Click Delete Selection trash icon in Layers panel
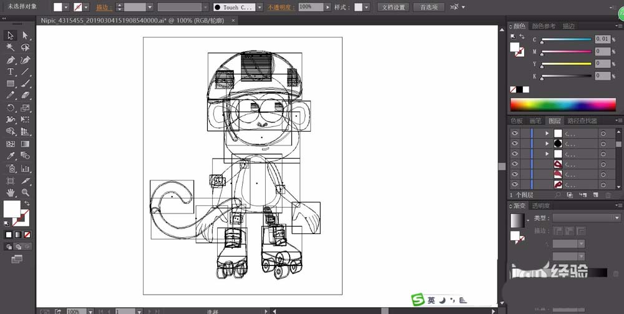The image size is (624, 314). [x=608, y=195]
